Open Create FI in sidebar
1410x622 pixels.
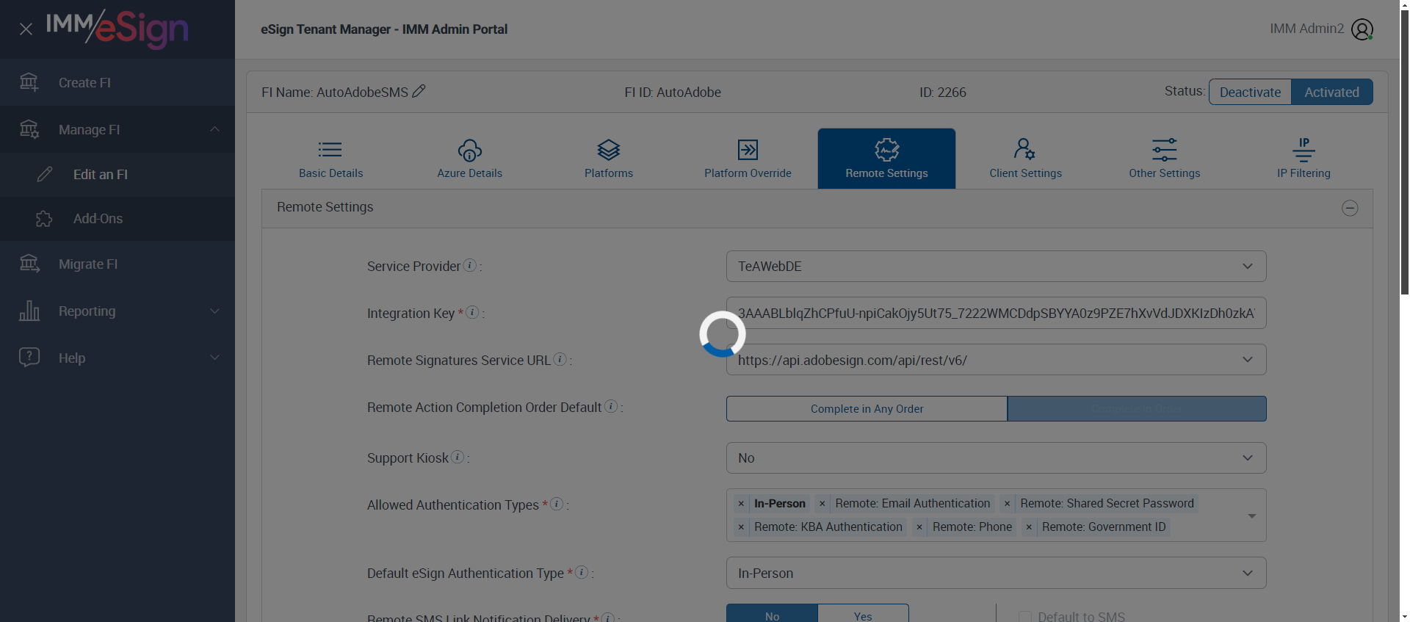pyautogui.click(x=117, y=82)
